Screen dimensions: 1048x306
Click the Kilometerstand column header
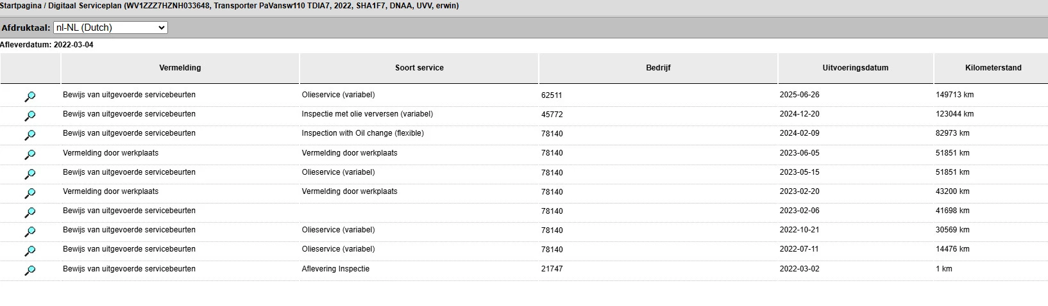tap(993, 68)
